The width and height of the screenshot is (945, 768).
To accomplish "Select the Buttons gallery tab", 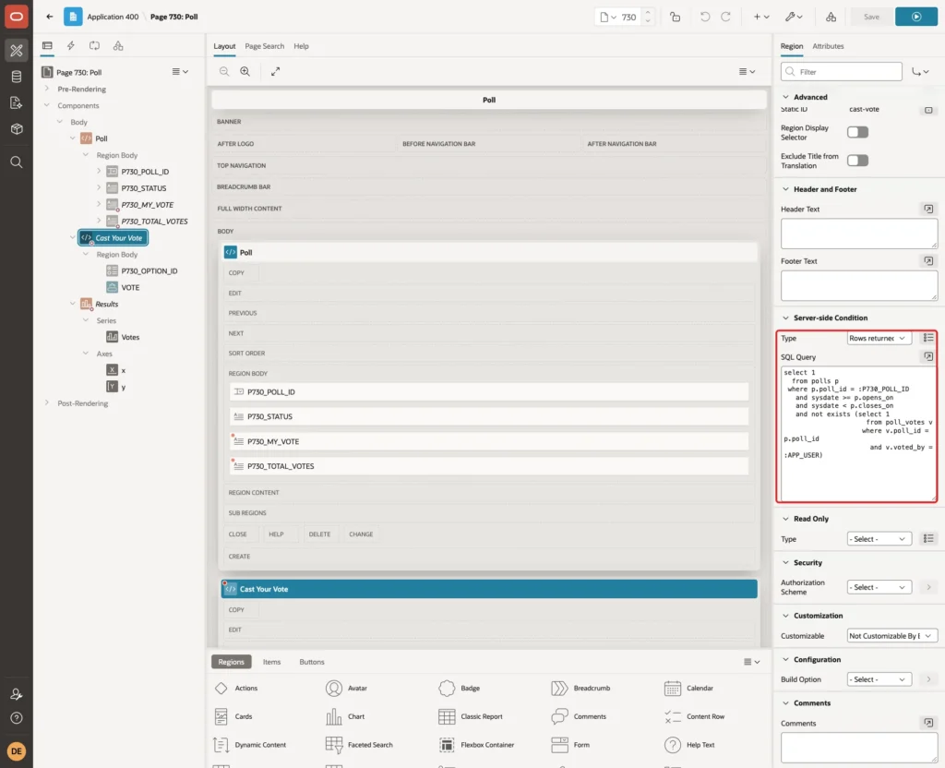I will tap(312, 662).
